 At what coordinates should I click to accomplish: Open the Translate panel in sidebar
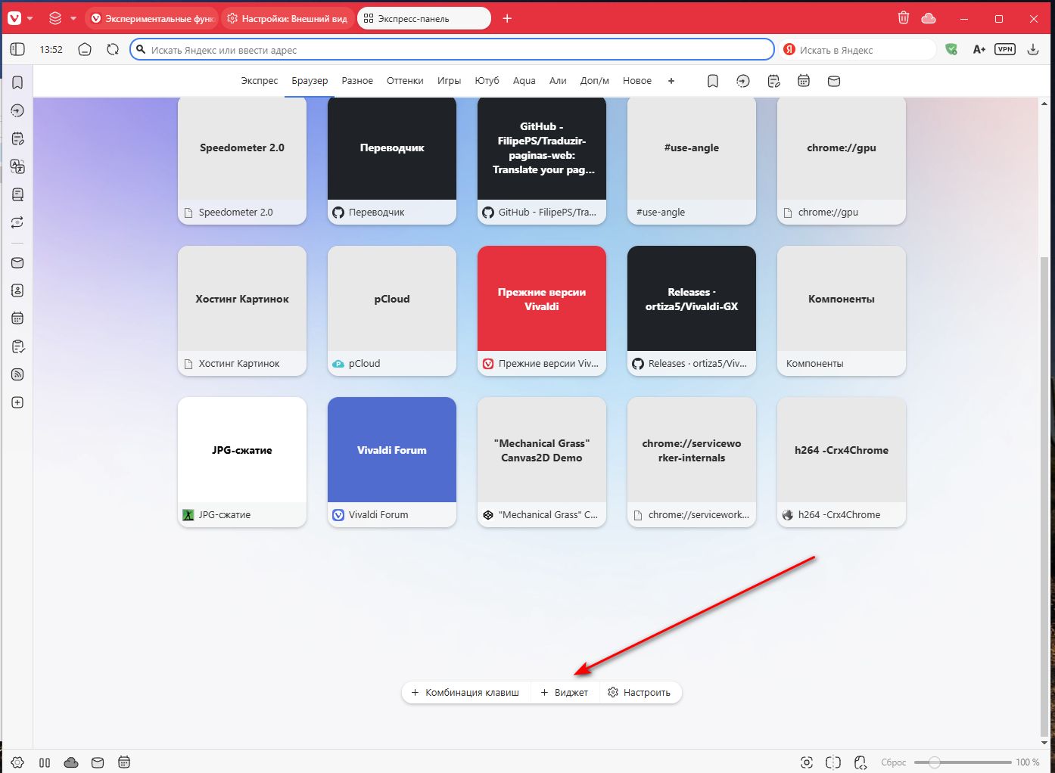(17, 166)
